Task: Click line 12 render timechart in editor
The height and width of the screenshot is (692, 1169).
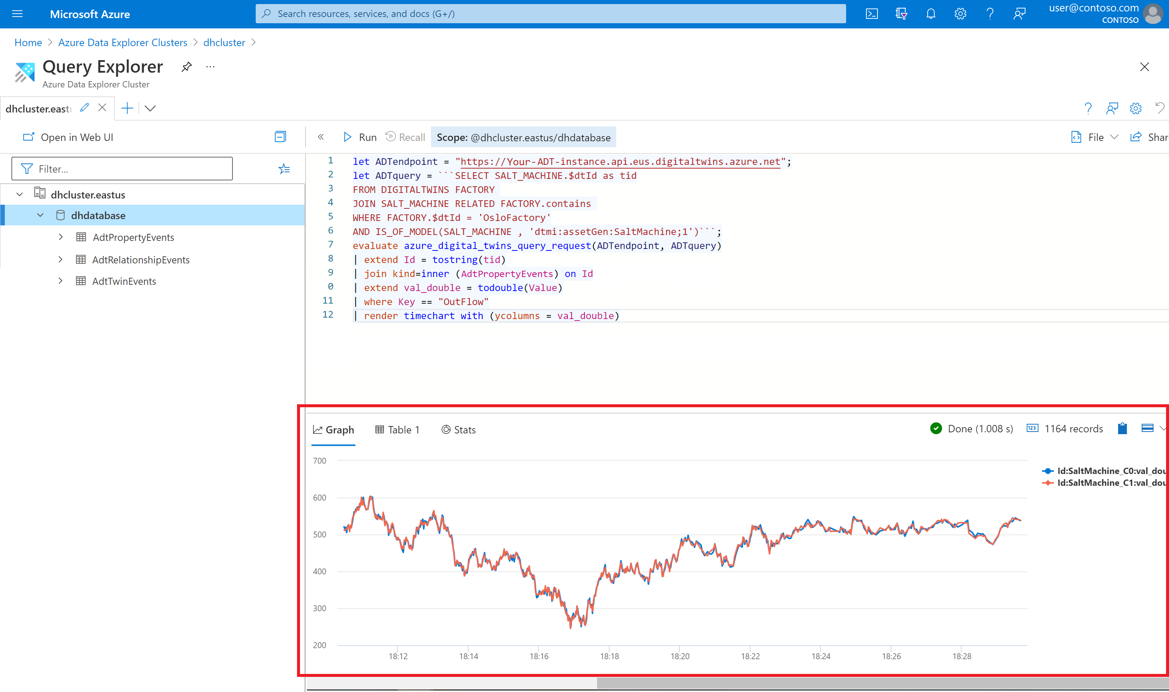Action: pyautogui.click(x=486, y=316)
